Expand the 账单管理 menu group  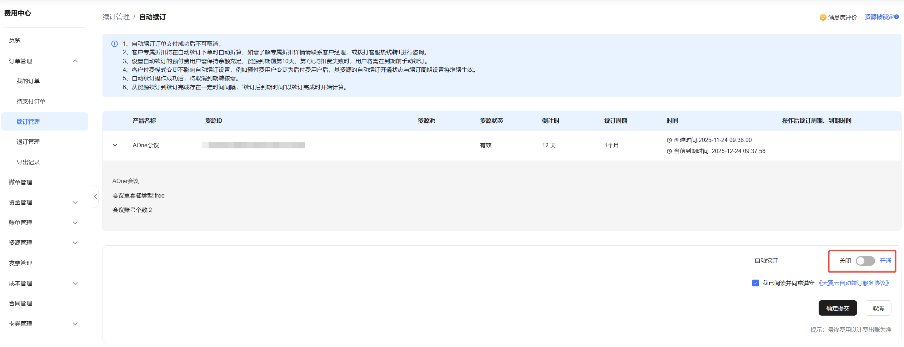coord(75,223)
